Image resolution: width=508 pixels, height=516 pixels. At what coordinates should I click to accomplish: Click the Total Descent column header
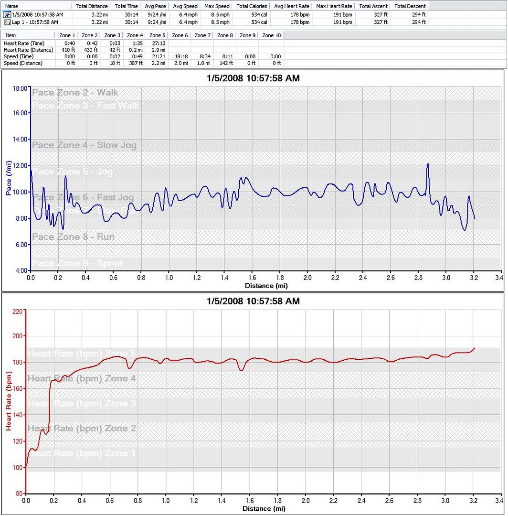410,6
